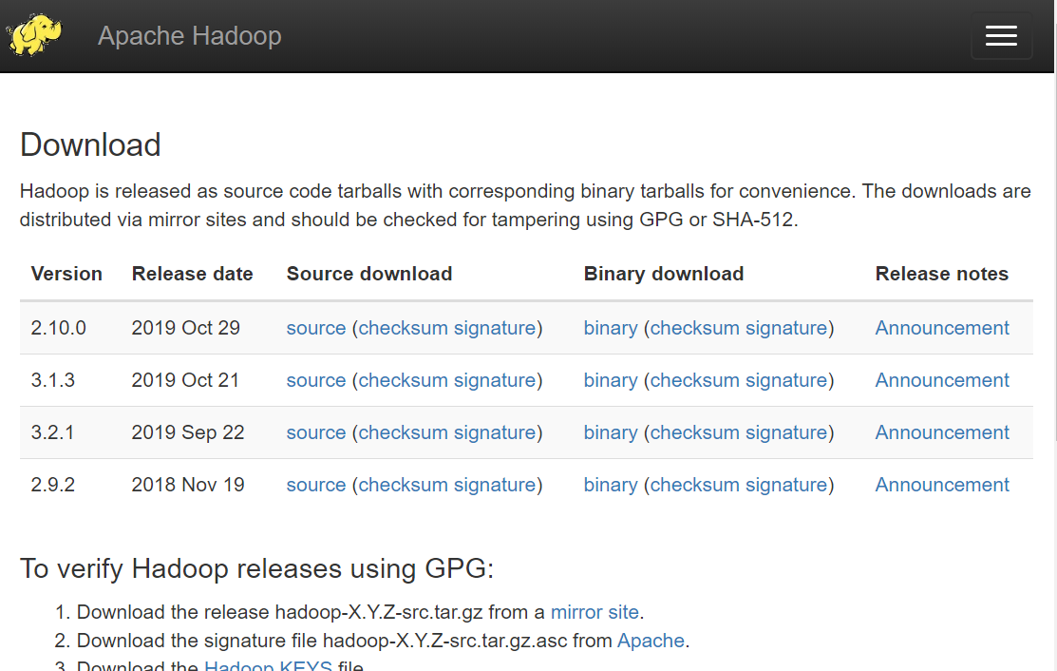Go to Apache Hadoop home title
The width and height of the screenshot is (1057, 671).
point(190,36)
